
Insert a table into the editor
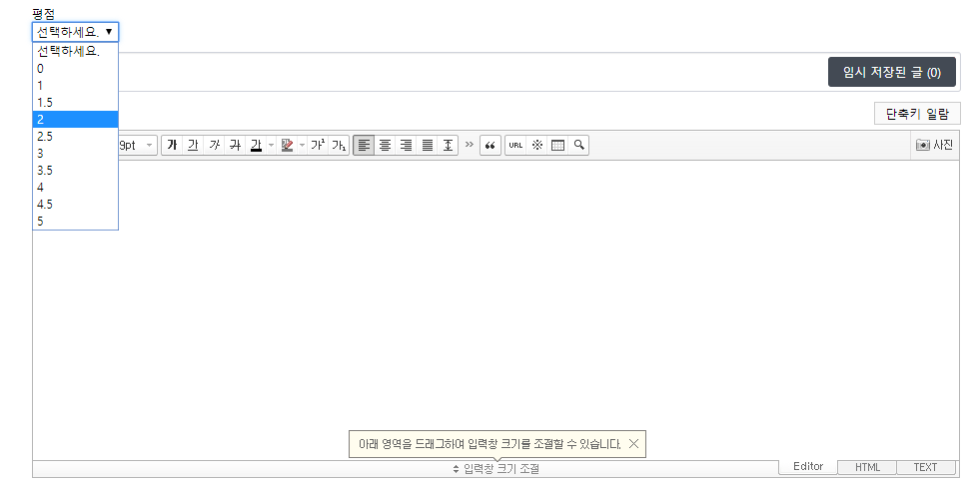coord(557,146)
